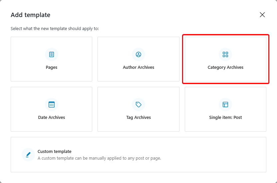Click the Add template heading
Image resolution: width=277 pixels, height=183 pixels.
tap(30, 15)
